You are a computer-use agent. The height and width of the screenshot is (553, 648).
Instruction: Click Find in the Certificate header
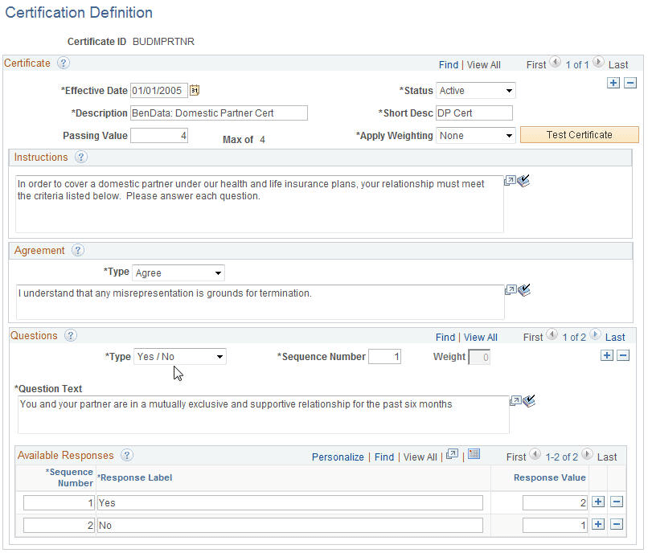(449, 64)
